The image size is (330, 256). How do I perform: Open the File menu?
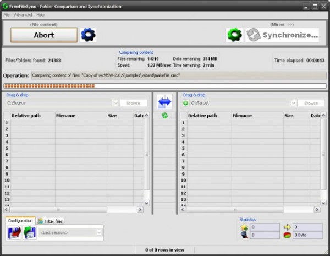tap(7, 15)
